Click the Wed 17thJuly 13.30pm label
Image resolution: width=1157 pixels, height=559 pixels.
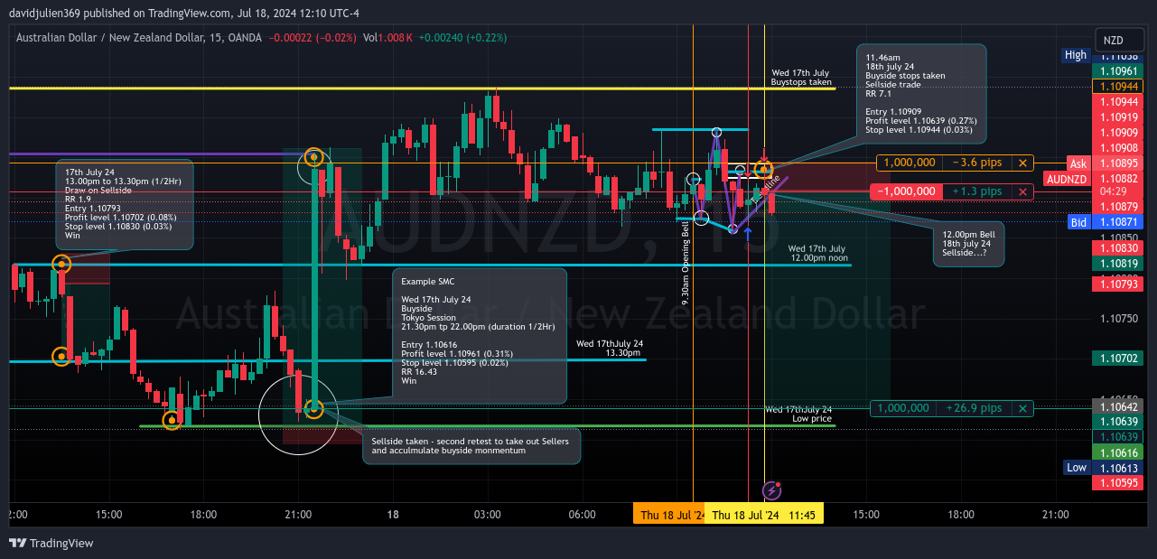coord(610,349)
